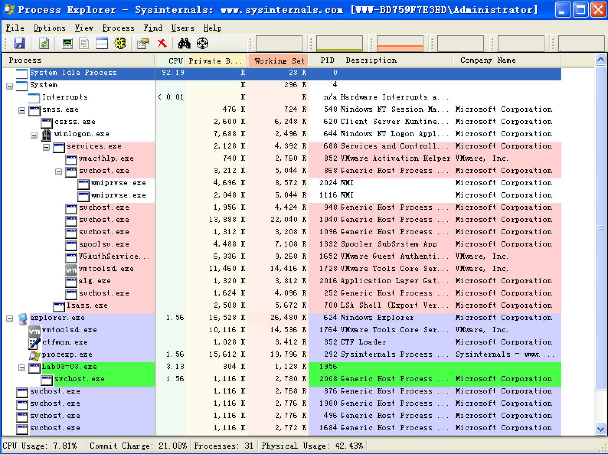Open the File menu

(15, 28)
